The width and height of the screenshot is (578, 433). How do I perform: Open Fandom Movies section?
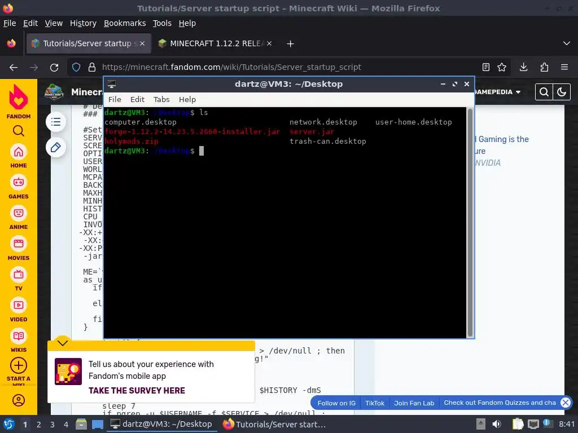coord(19,249)
